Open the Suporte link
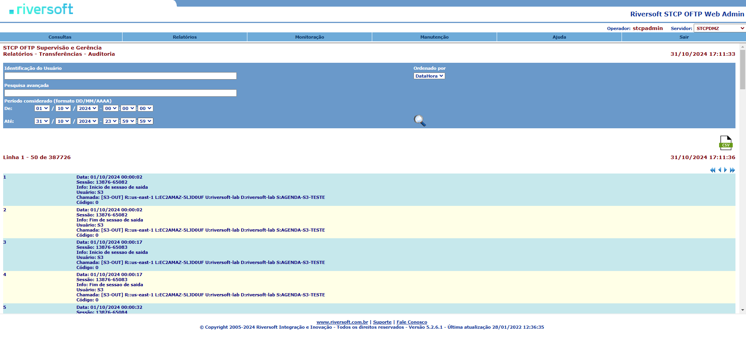Screen dimensions: 746x340 (382, 322)
